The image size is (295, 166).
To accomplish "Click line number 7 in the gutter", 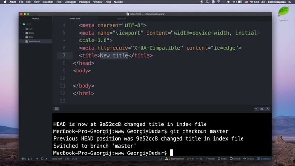I will pyautogui.click(x=64, y=55).
